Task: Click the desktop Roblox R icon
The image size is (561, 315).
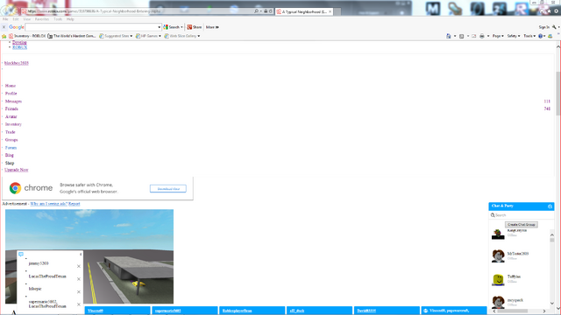Action: [x=522, y=8]
